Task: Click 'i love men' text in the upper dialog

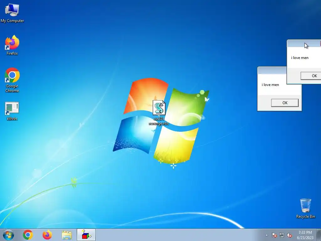Action: coord(300,58)
